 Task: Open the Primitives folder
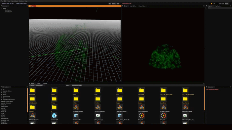pos(98,99)
